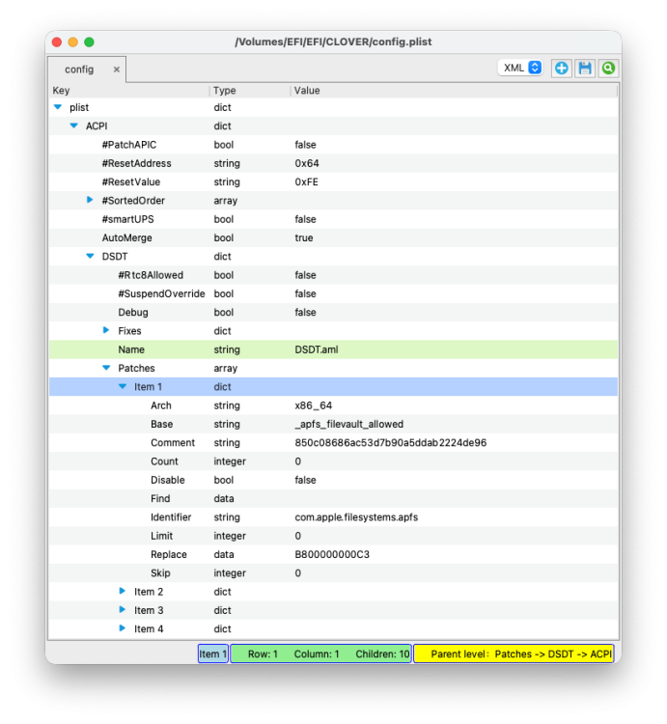Select the Replace key
Viewport: 667px width, 724px height.
pos(169,554)
